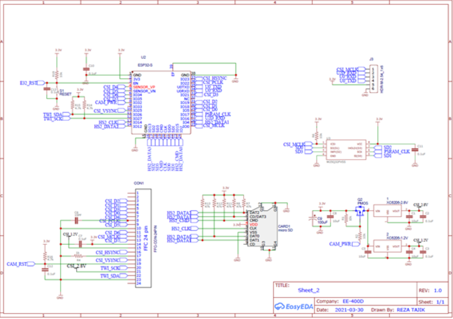Screen dimensions: 453x319
Task: Select the PMOS transistor symbol Q2
Action: point(360,211)
